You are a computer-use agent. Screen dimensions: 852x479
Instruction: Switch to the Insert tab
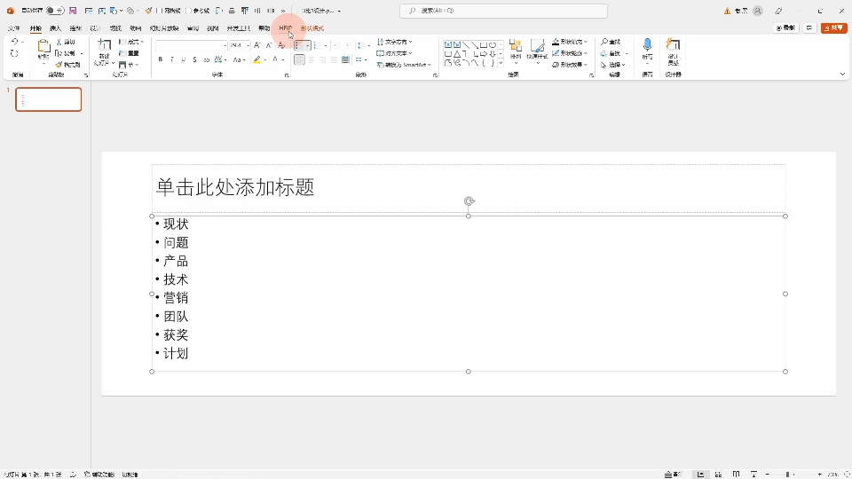[x=55, y=28]
